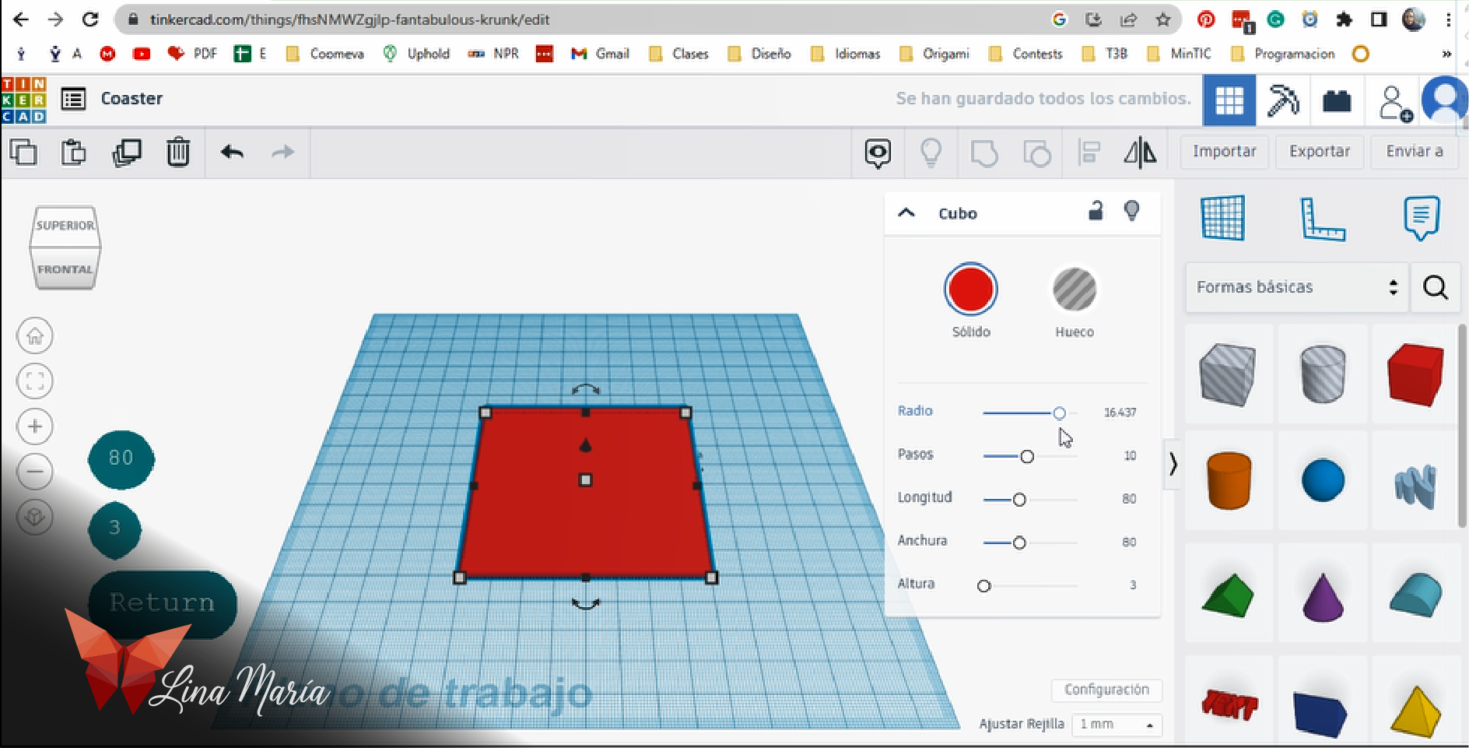Open the Align tool

pos(1089,153)
